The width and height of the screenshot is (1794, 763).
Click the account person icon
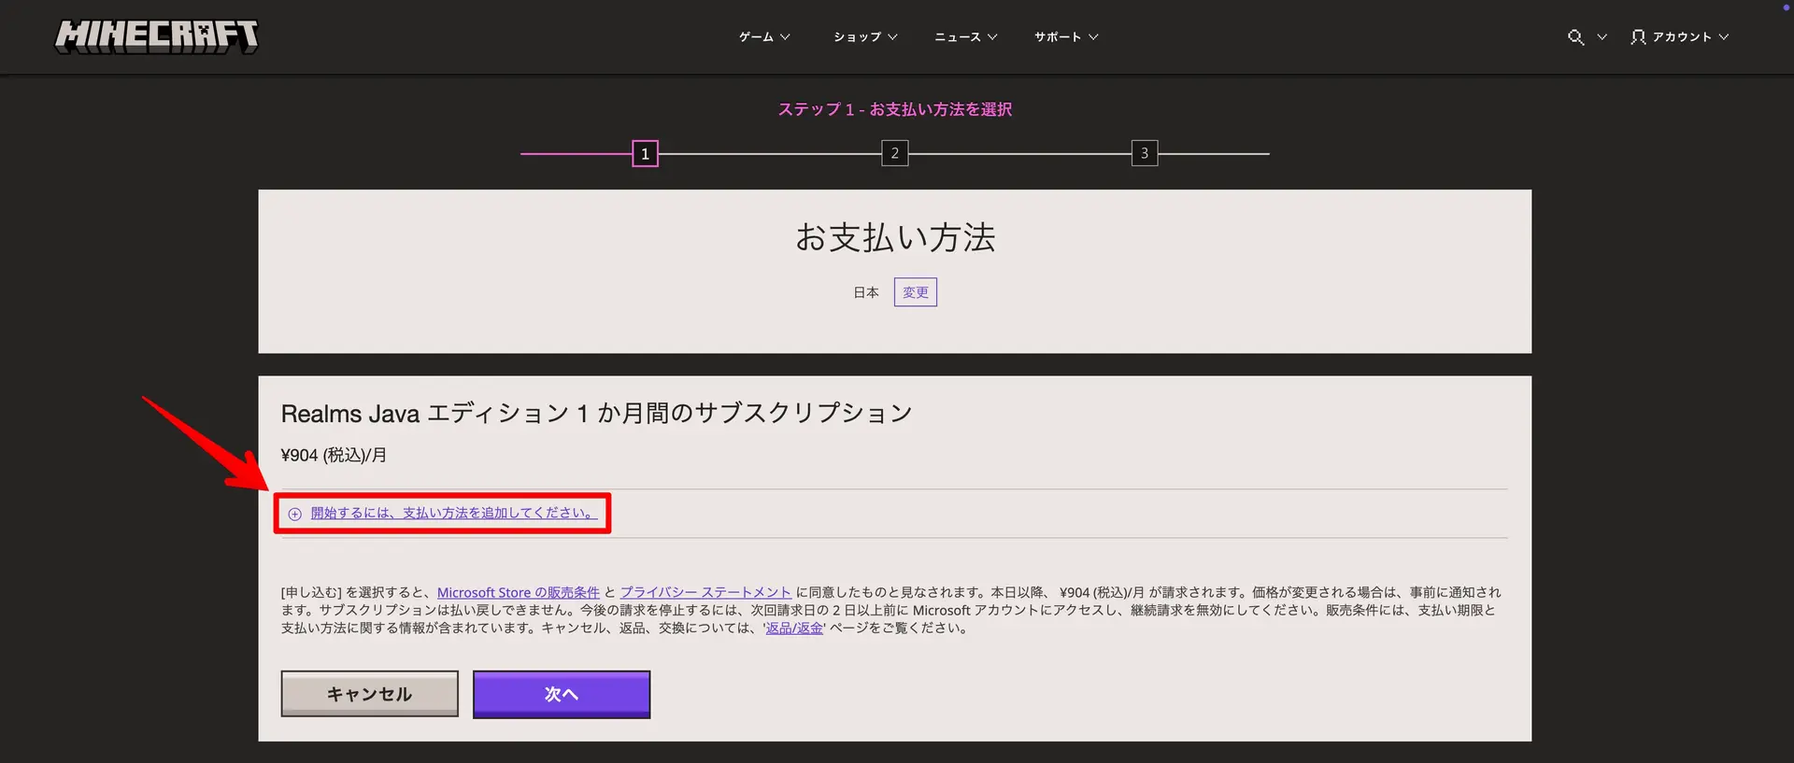(1638, 37)
